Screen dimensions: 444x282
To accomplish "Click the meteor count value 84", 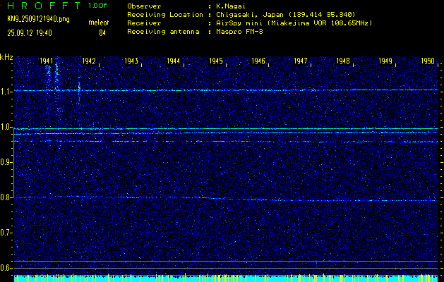I will point(102,33).
